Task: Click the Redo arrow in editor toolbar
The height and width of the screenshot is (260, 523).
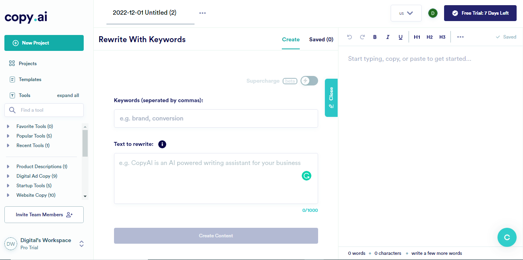Action: click(x=362, y=37)
